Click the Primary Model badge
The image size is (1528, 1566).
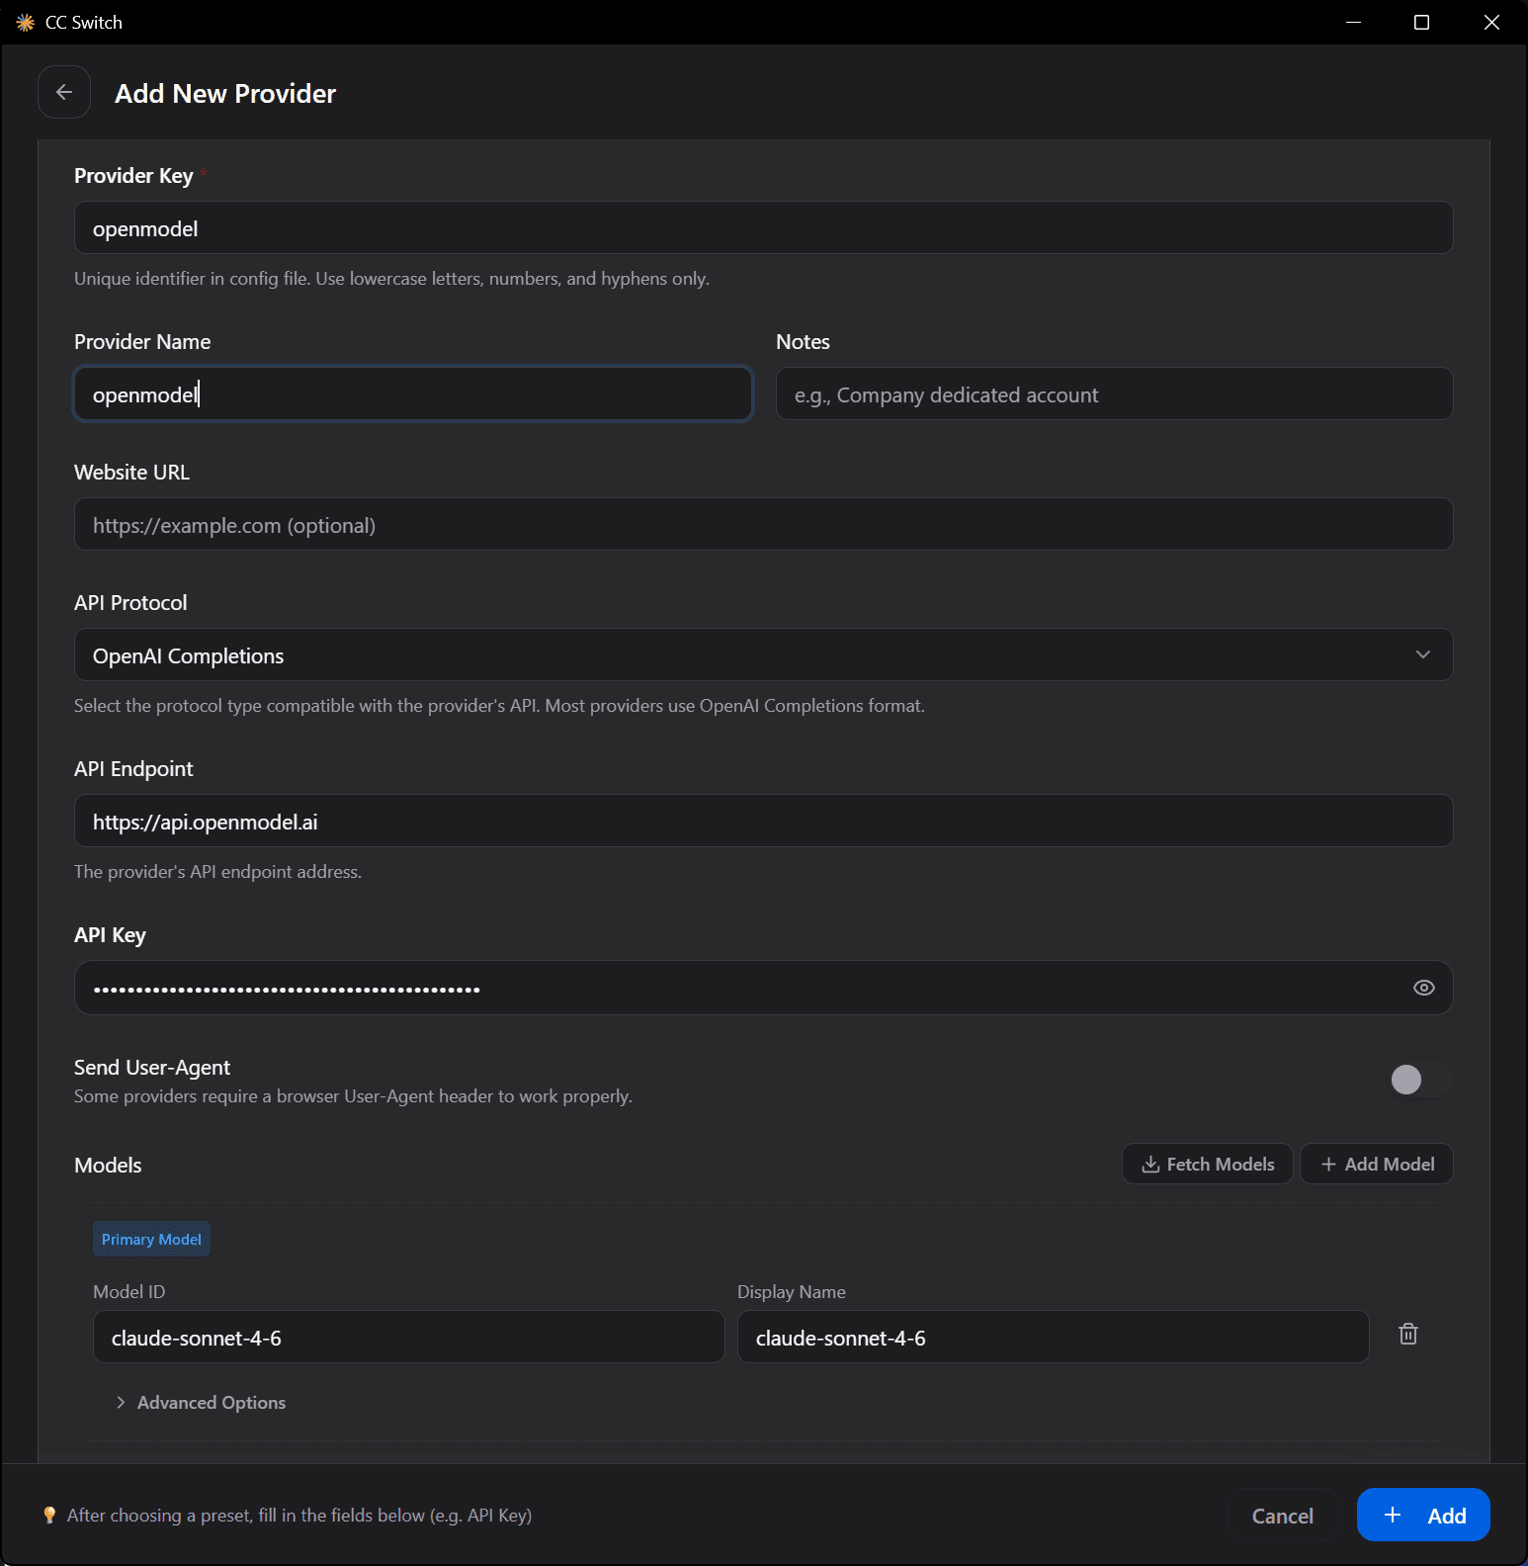click(151, 1239)
